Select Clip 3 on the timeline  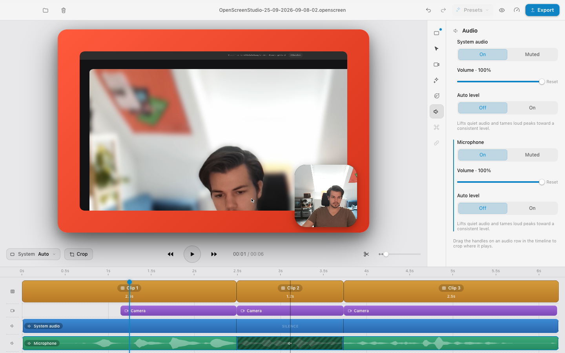coord(451,291)
